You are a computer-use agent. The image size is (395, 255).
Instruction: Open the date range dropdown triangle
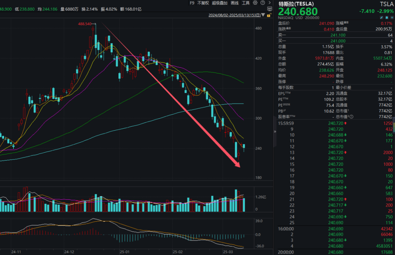coord(263,15)
